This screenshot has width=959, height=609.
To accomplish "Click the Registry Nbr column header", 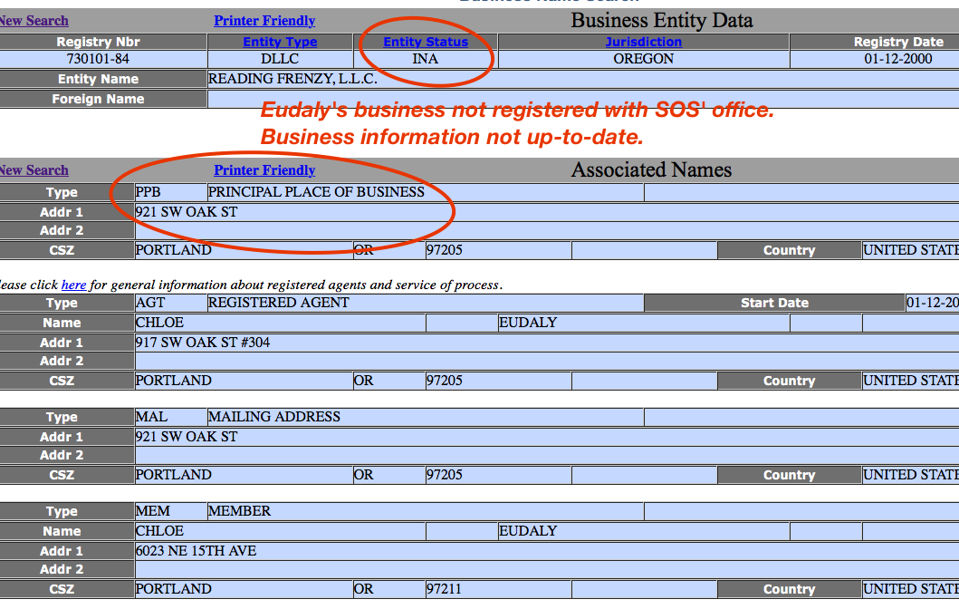I will click(x=98, y=42).
